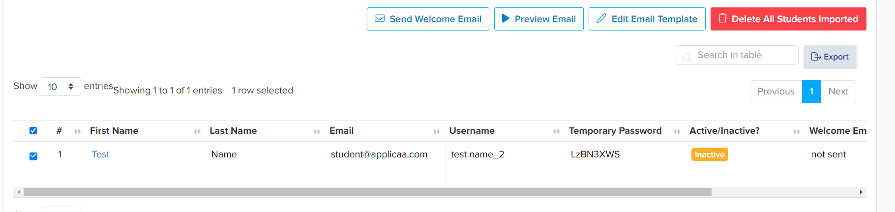Sort by Email column arrows
Screen dimensions: 895x212
point(437,131)
